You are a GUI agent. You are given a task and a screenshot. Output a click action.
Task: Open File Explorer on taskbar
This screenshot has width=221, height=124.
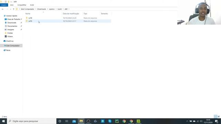[x=81, y=121]
